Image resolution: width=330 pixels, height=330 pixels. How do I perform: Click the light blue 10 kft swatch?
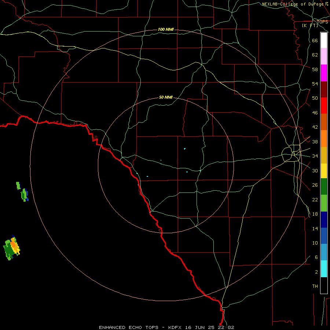(x=324, y=252)
